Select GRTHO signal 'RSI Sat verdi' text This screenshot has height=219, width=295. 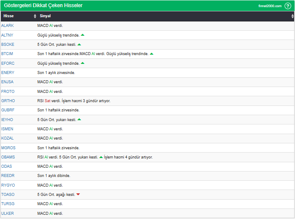click(x=49, y=101)
